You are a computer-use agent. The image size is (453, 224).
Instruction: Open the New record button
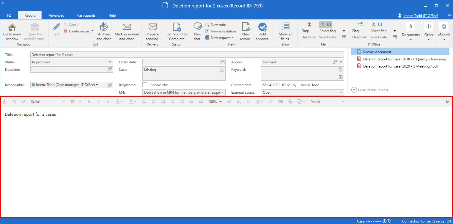click(x=246, y=32)
